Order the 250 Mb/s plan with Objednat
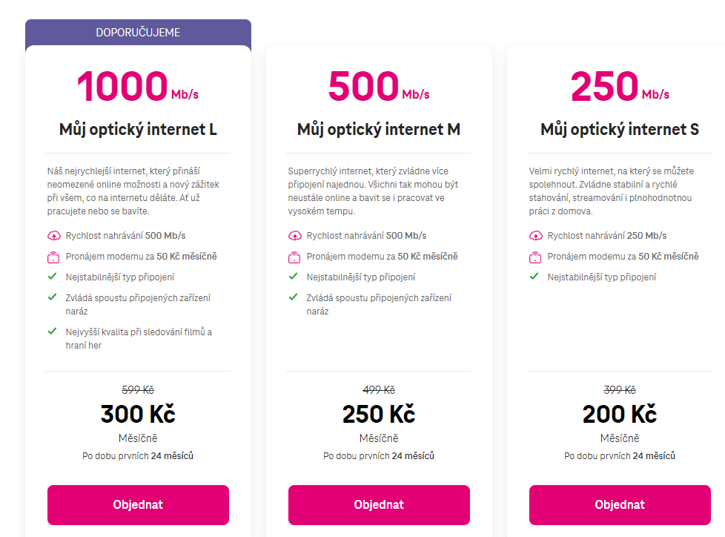The width and height of the screenshot is (725, 537). 620,504
